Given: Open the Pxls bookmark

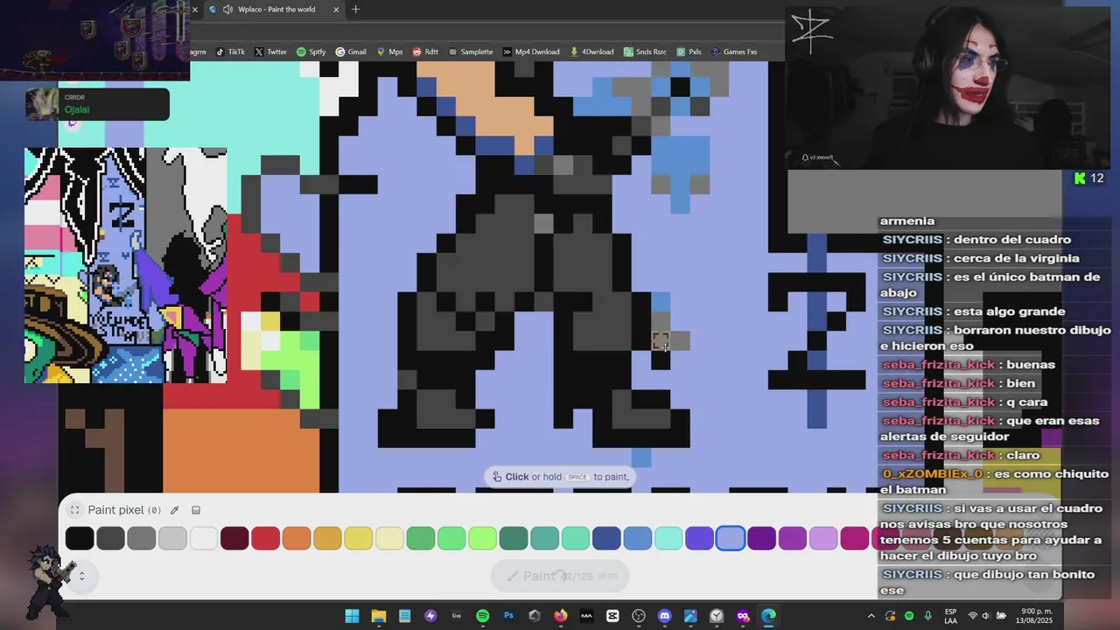Looking at the screenshot, I should tap(688, 52).
